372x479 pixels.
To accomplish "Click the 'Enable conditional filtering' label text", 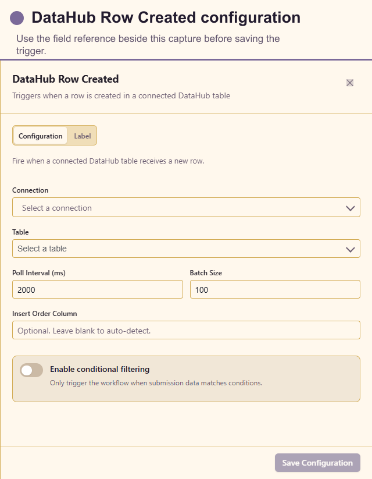I will [x=100, y=369].
